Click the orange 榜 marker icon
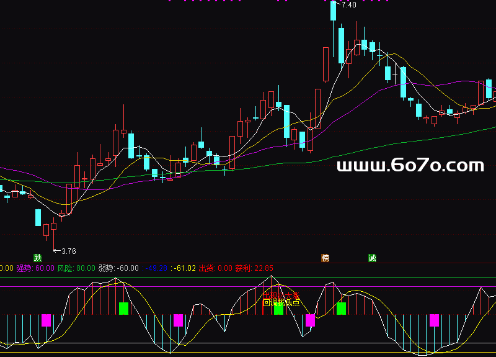496x357 pixels. tap(325, 258)
